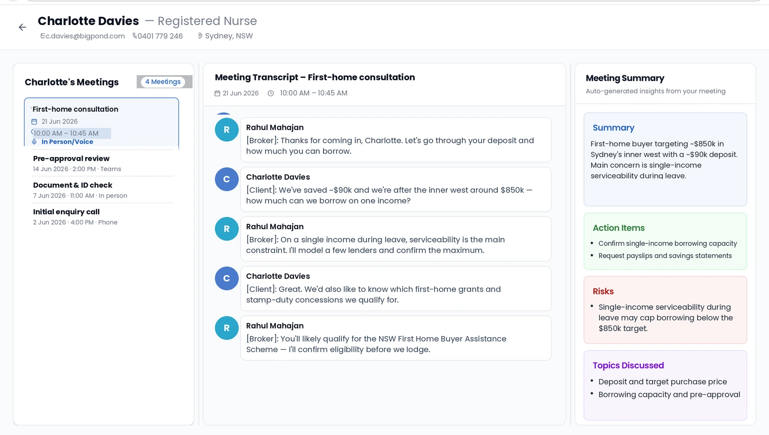Click Charlotte's avatar on the grants message
Image resolution: width=769 pixels, height=435 pixels.
pos(227,278)
